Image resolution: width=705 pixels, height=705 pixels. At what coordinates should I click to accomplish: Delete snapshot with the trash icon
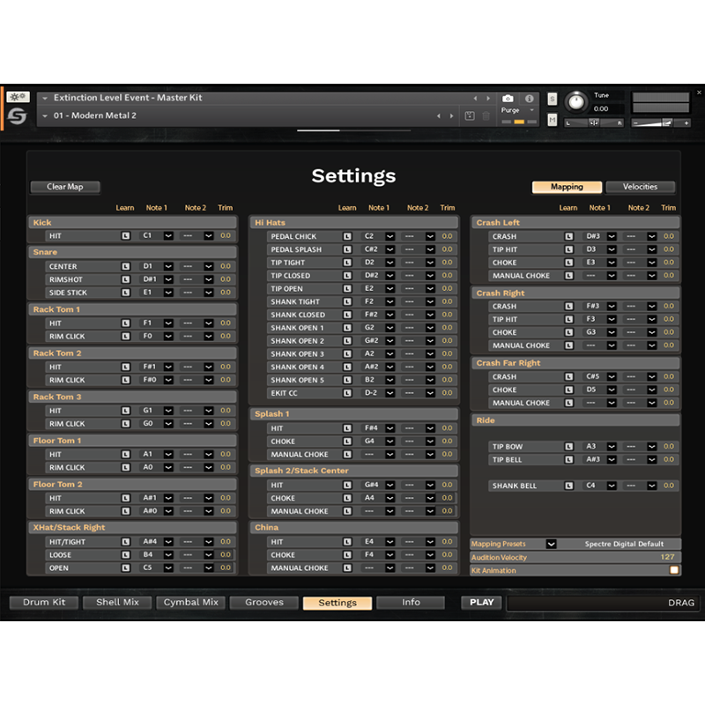[x=486, y=116]
